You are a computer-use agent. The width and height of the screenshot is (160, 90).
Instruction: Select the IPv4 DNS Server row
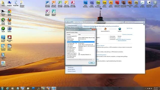coord(80,50)
